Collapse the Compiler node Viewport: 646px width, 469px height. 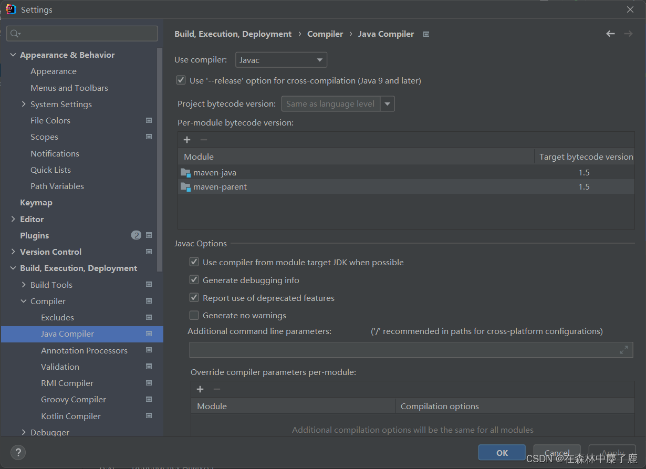(x=24, y=301)
